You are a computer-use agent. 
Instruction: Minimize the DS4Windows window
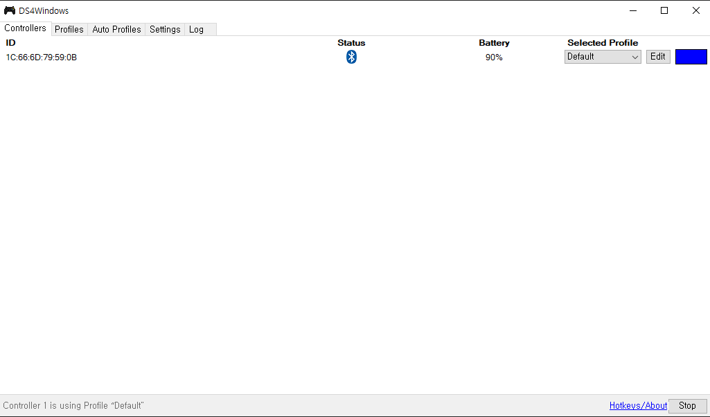[x=633, y=10]
